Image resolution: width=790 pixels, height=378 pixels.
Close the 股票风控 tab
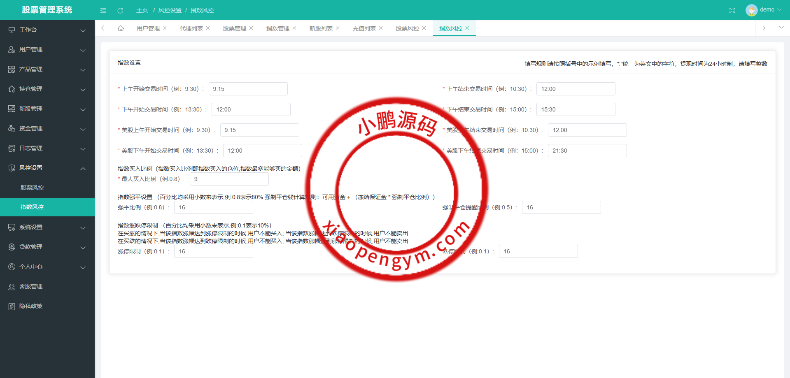point(424,28)
